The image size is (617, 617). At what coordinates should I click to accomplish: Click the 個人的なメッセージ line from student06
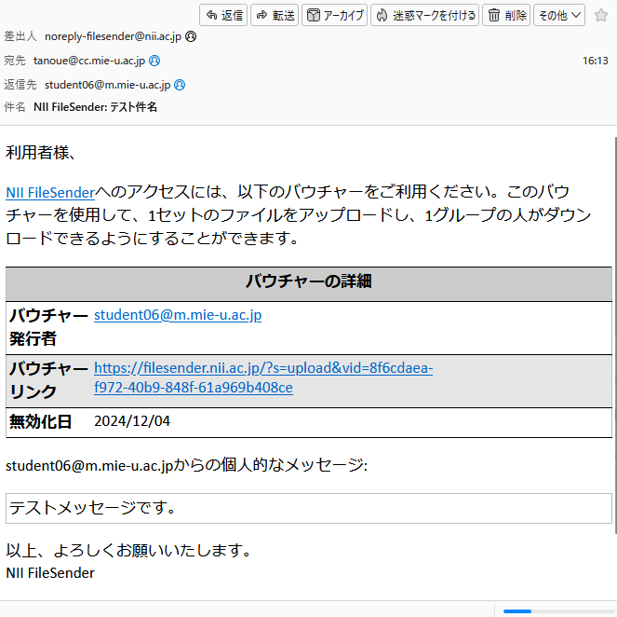coord(186,465)
